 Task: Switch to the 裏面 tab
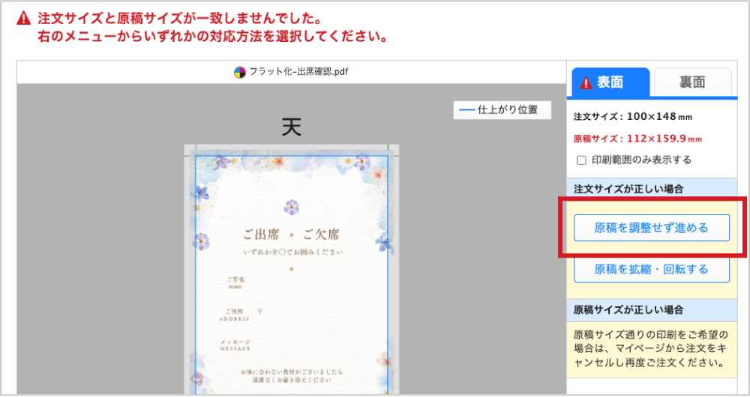point(692,82)
